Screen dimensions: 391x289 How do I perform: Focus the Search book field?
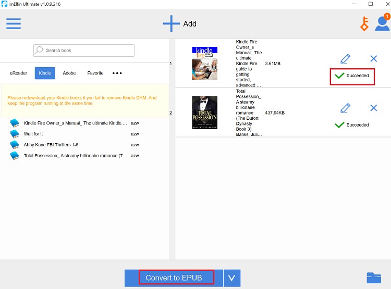pos(84,51)
